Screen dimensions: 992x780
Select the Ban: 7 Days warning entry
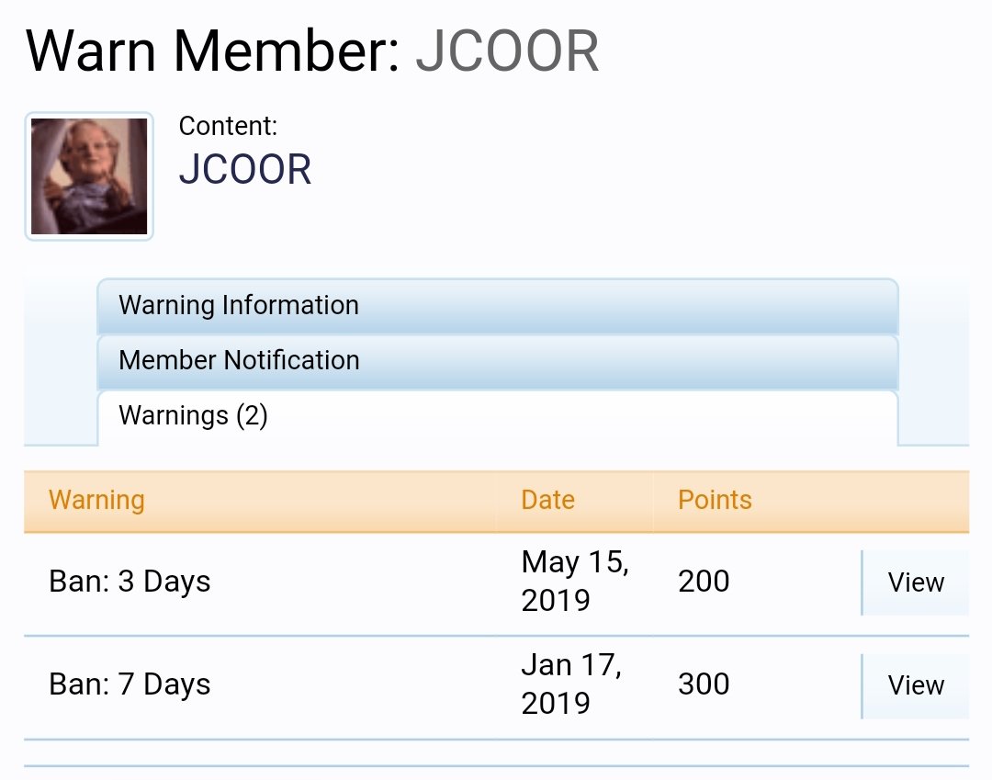click(x=130, y=684)
